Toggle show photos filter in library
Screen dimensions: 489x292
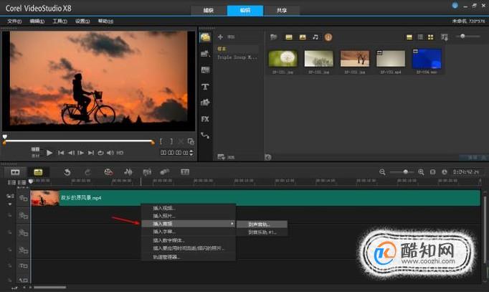(303, 37)
